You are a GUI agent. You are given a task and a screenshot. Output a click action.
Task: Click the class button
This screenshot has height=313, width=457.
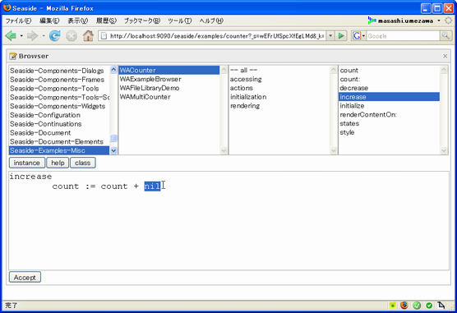pos(82,163)
